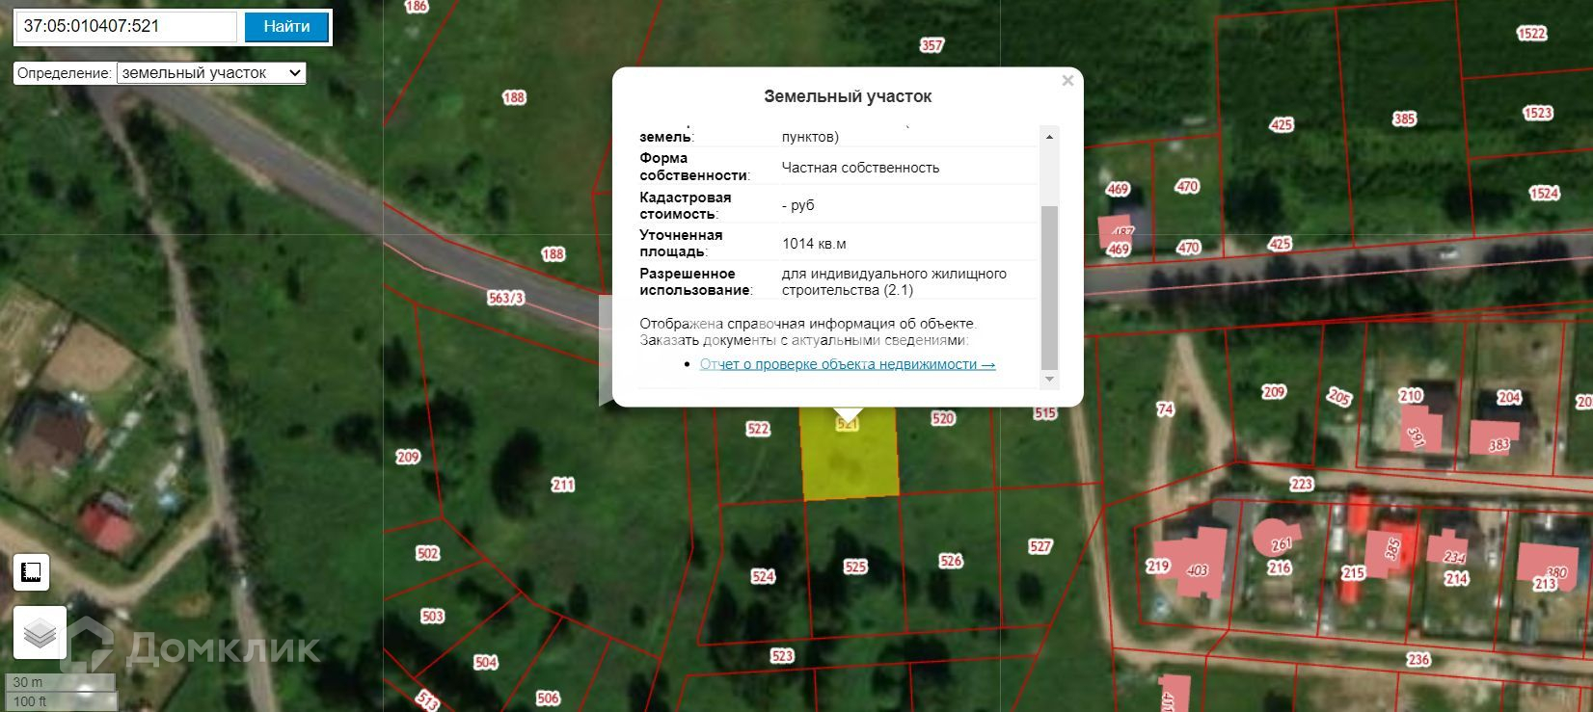The width and height of the screenshot is (1593, 712).
Task: Click parcel label 503 on the map
Action: [433, 616]
